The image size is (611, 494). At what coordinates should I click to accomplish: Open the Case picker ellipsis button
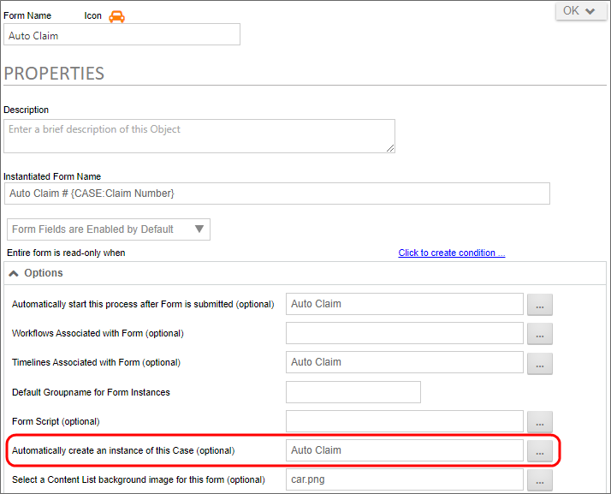(x=539, y=451)
